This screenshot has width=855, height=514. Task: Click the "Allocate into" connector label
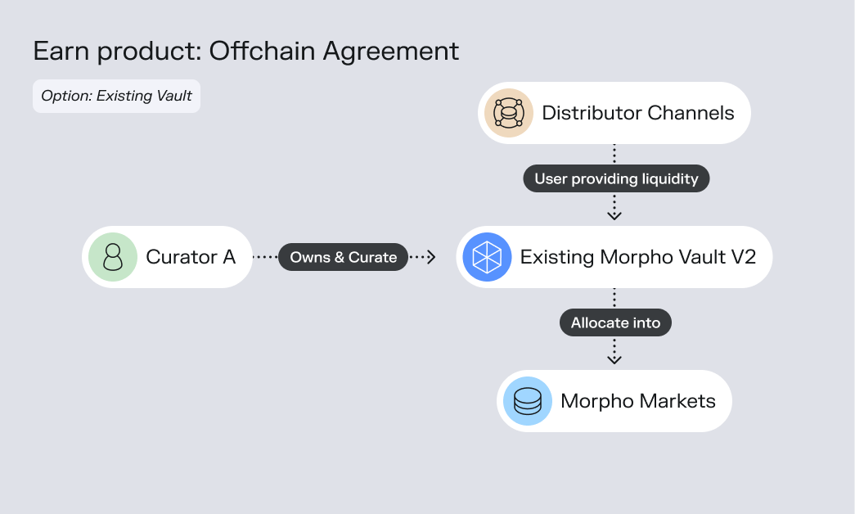(615, 322)
